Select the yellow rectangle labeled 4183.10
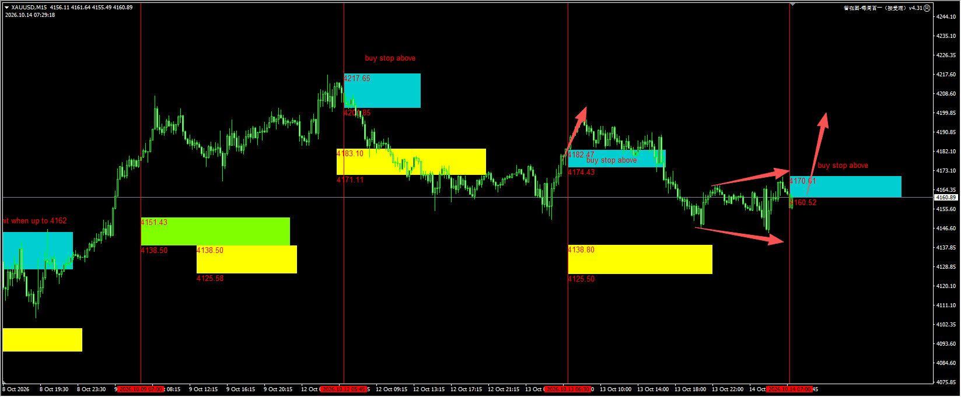This screenshot has width=961, height=397. [411, 161]
